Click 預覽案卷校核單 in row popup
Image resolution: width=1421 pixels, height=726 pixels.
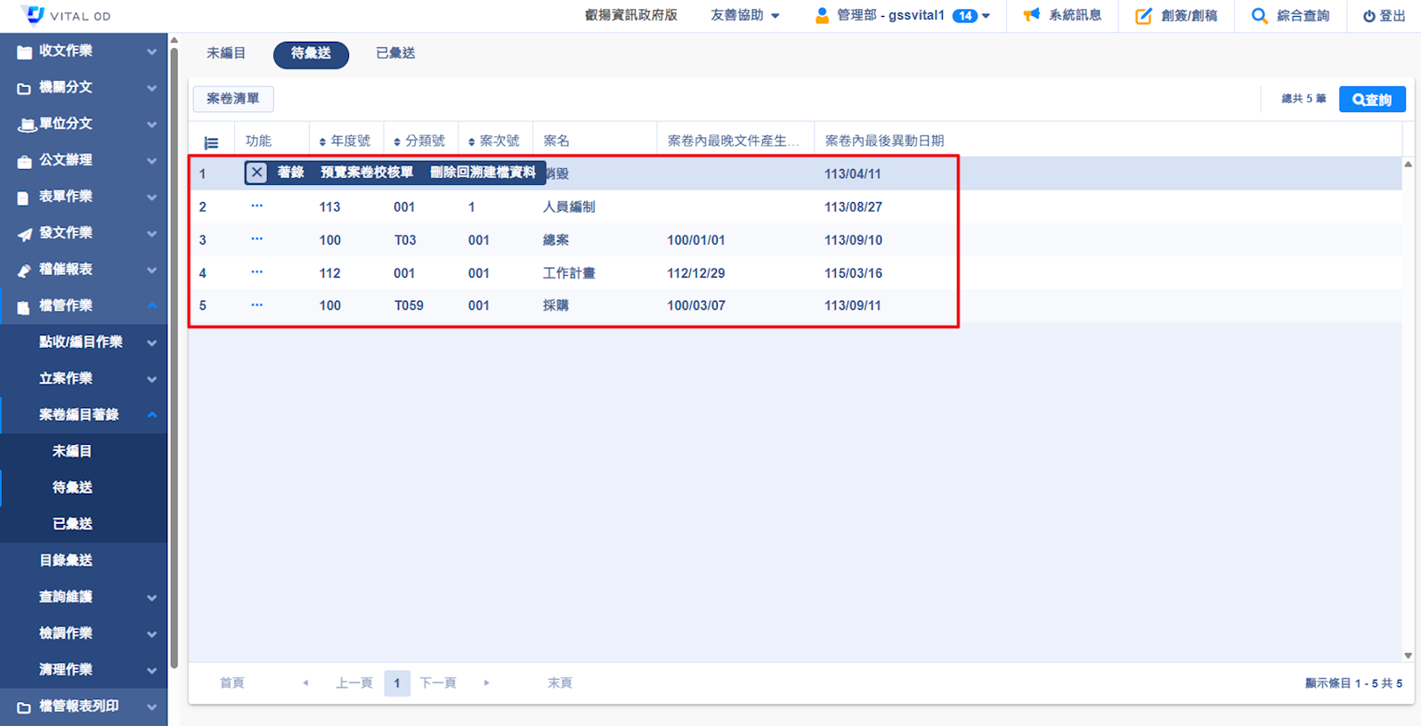(367, 173)
